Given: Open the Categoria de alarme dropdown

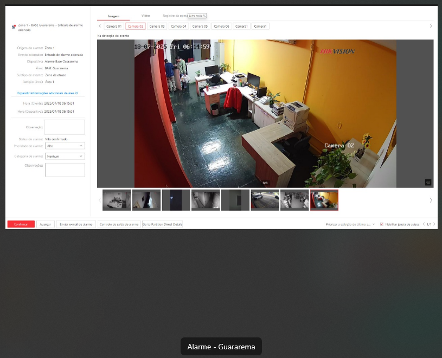Looking at the screenshot, I should [65, 156].
